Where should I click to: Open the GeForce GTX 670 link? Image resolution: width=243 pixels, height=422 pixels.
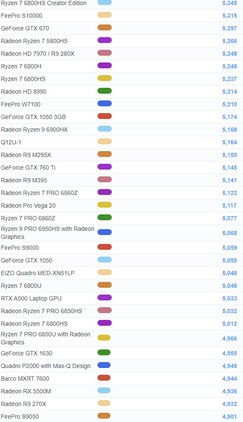point(25,28)
